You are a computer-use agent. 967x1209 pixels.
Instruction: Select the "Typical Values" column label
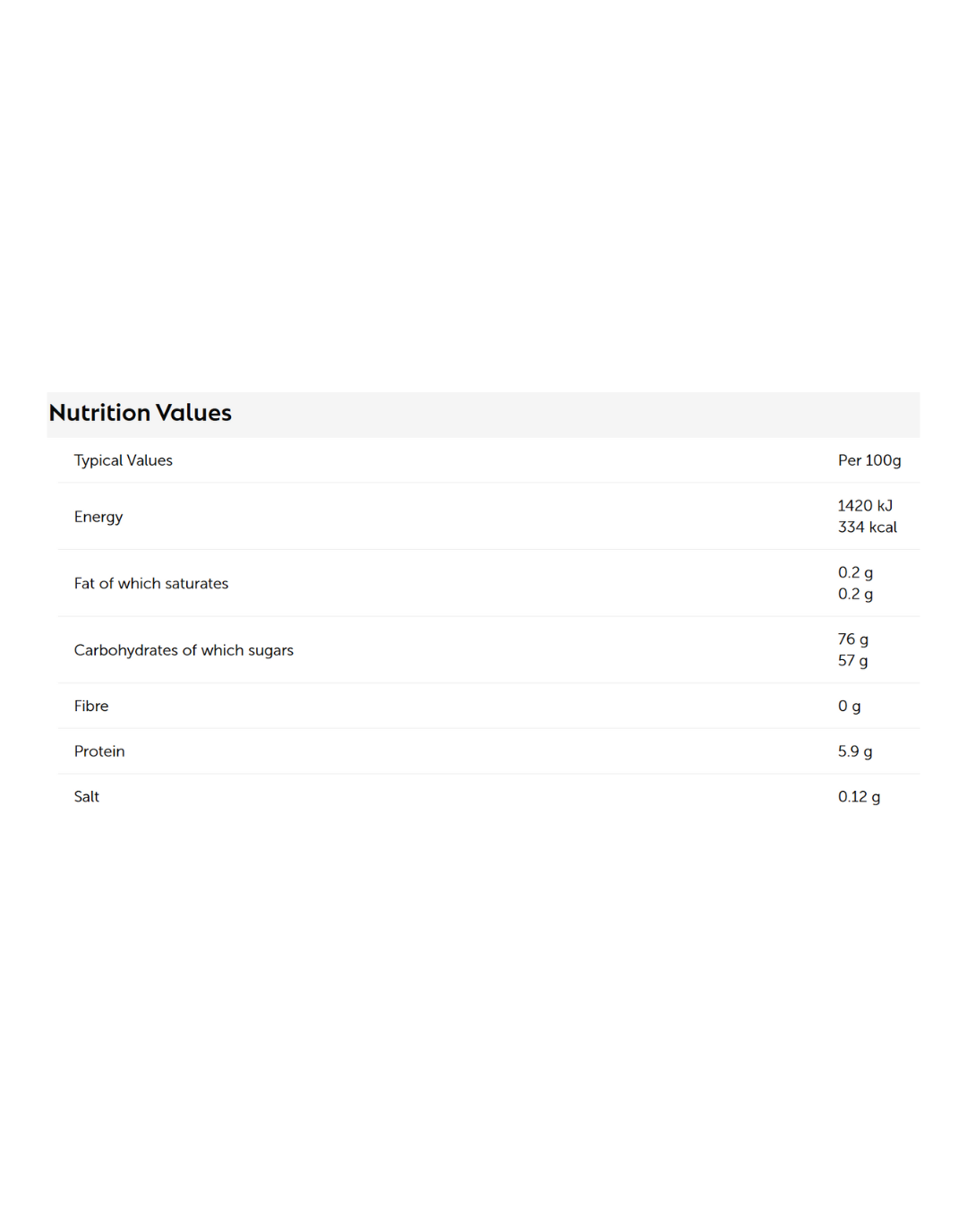[124, 460]
